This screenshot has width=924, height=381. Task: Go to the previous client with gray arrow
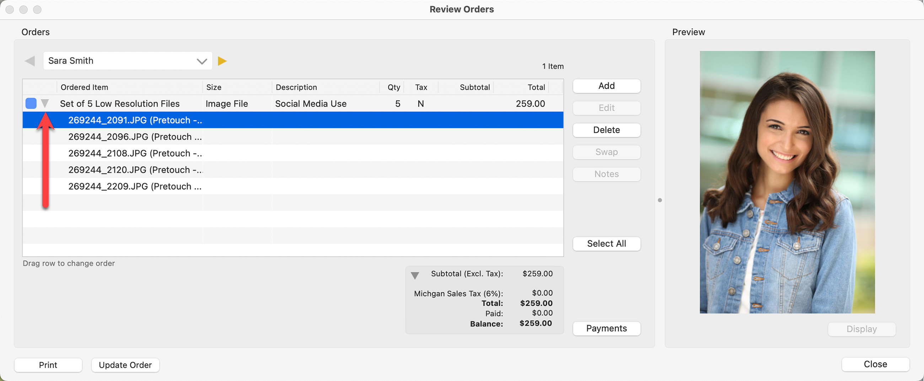click(30, 61)
